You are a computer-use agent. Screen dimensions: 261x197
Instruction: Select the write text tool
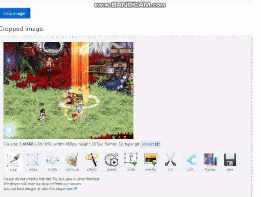tap(131, 161)
